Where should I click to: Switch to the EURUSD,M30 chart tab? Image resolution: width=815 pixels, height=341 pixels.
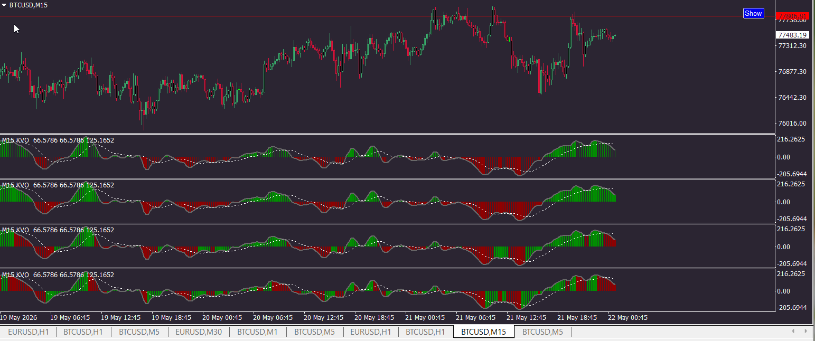[x=199, y=332]
